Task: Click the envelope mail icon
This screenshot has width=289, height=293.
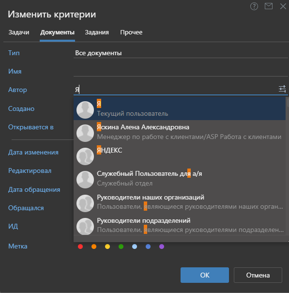Action: click(x=269, y=6)
